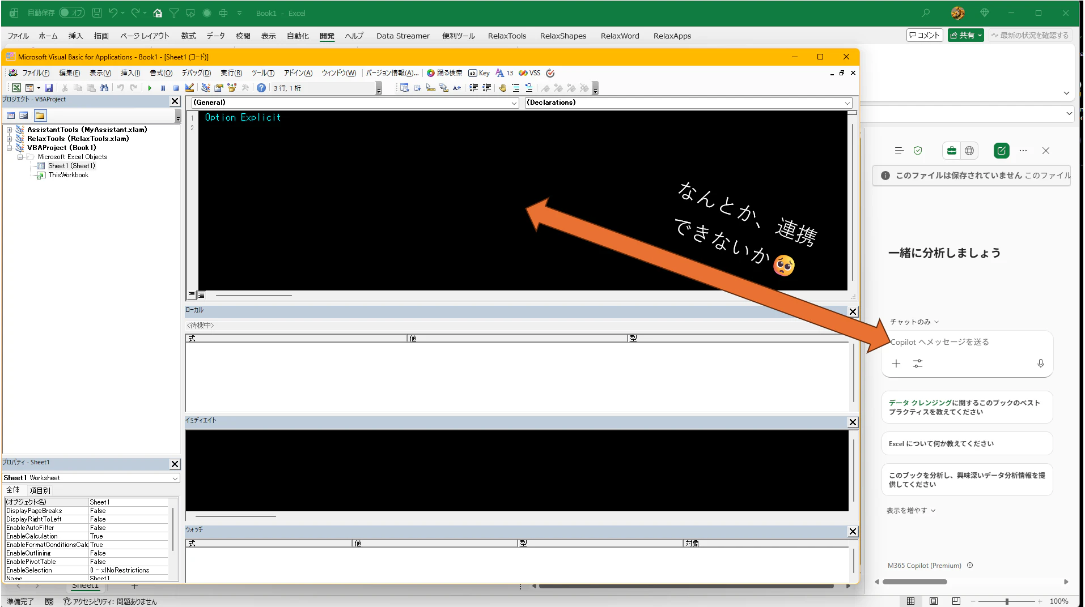
Task: Expand RelaxTools project tree node
Action: (x=9, y=139)
